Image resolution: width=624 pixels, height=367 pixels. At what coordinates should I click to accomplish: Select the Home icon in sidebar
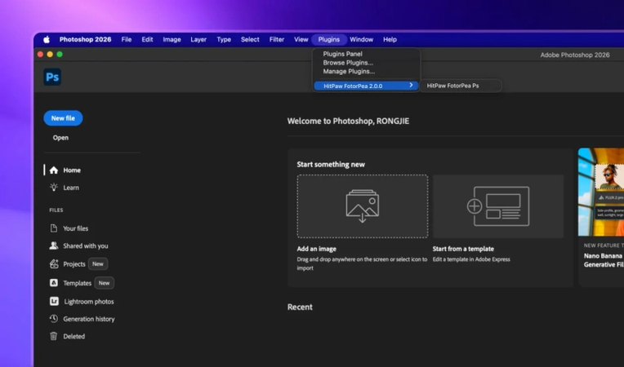(x=54, y=170)
